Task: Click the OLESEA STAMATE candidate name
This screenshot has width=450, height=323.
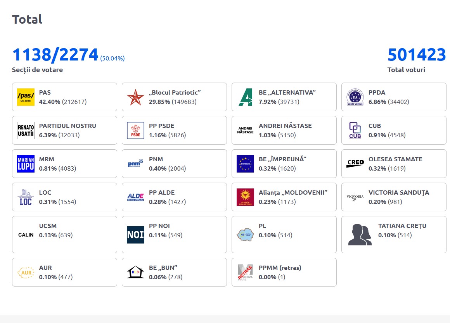Action: point(395,159)
